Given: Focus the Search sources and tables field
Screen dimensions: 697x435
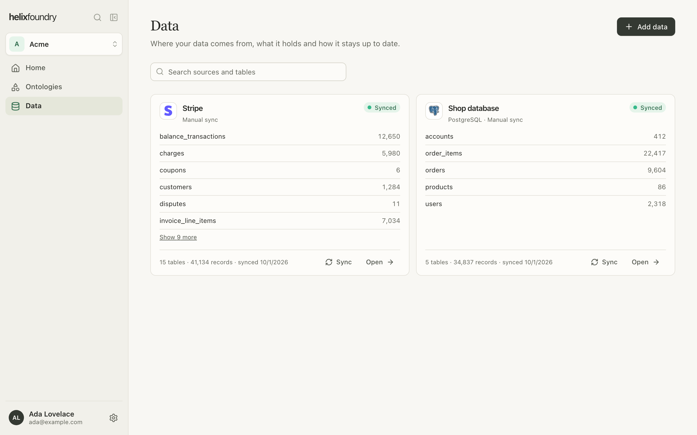Looking at the screenshot, I should 248,72.
